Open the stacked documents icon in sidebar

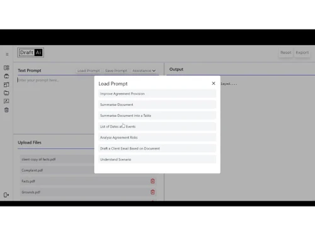click(6, 85)
